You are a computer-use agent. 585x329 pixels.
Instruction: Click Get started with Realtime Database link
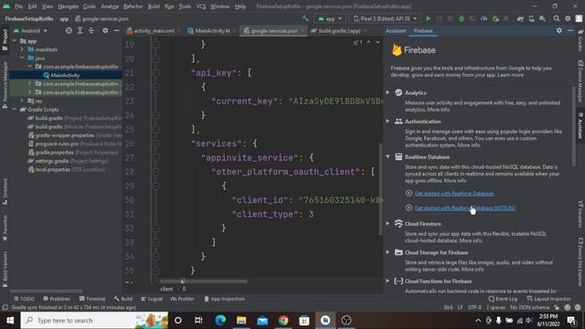coord(454,193)
